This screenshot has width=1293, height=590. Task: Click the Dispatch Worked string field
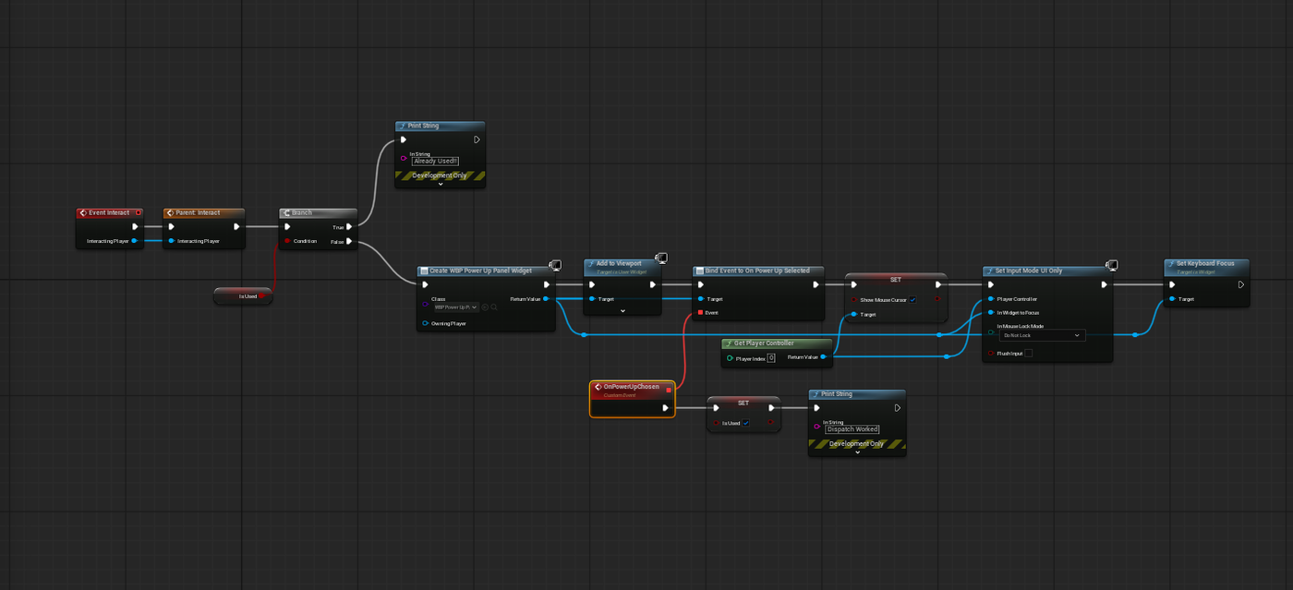click(x=852, y=429)
